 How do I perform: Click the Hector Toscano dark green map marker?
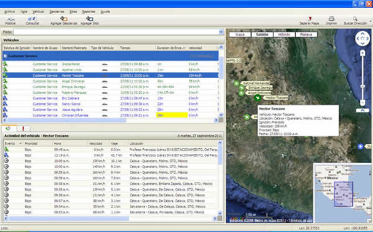click(x=258, y=98)
